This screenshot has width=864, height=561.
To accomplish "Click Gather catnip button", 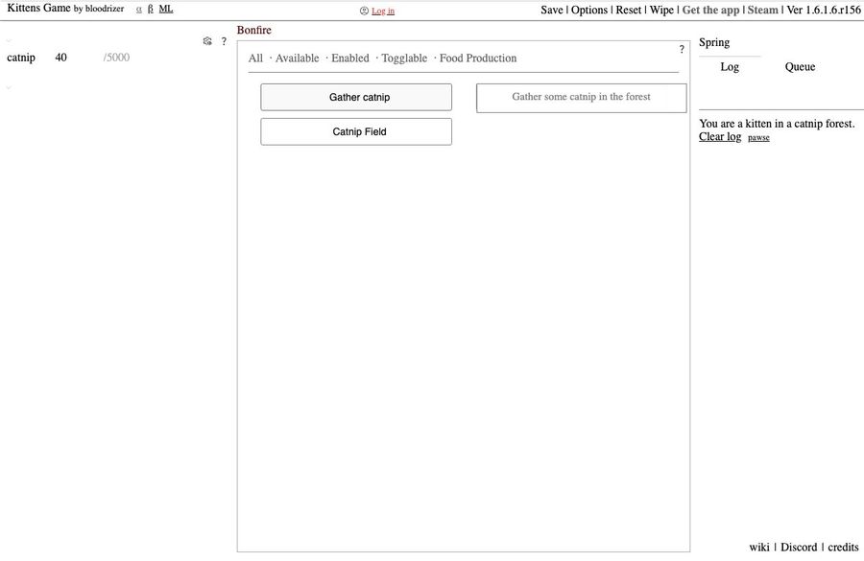I will tap(356, 98).
